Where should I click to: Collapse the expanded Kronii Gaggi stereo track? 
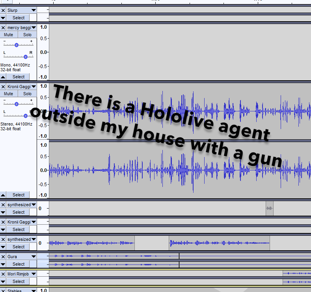(x=3, y=195)
